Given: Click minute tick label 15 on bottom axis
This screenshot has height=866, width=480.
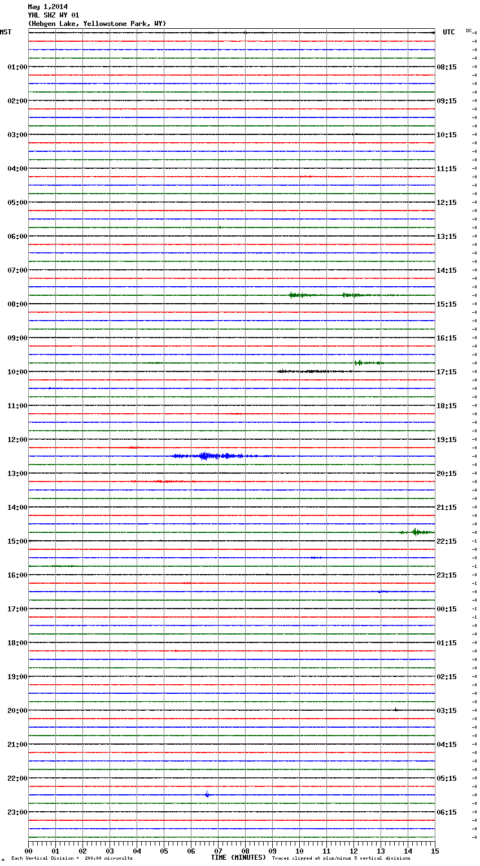Looking at the screenshot, I should click(x=435, y=851).
